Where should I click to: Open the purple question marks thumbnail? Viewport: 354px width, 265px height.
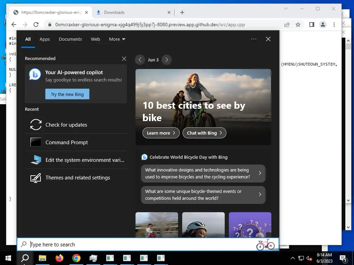click(250, 225)
